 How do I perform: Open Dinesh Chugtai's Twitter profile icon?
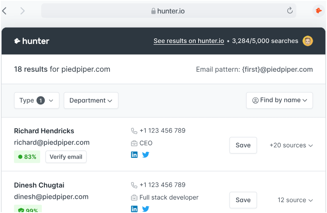[146, 209]
